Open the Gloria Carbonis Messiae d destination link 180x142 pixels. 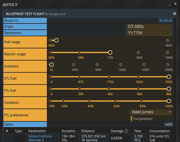40,138
